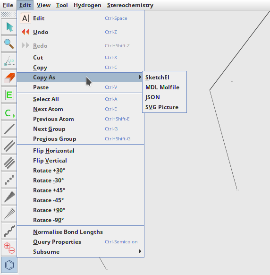This screenshot has width=270, height=275.
Task: Select the double bond tool
Action: click(9, 146)
